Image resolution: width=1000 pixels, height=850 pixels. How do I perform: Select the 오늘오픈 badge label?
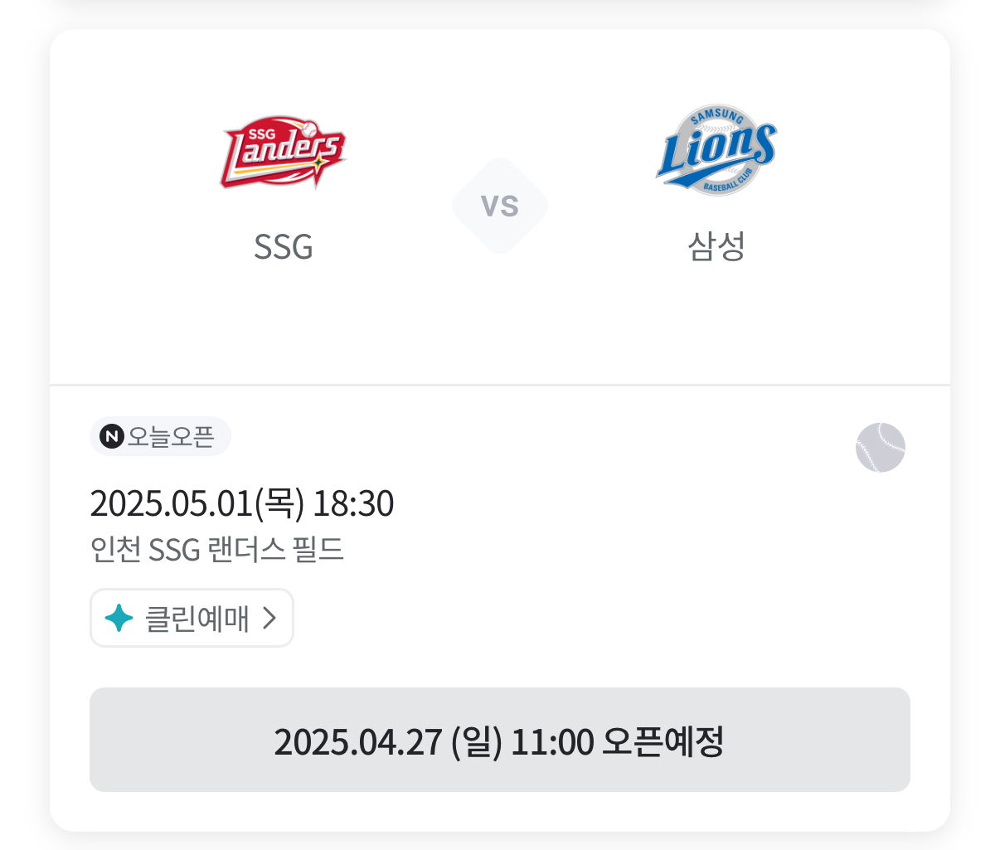[x=171, y=436]
